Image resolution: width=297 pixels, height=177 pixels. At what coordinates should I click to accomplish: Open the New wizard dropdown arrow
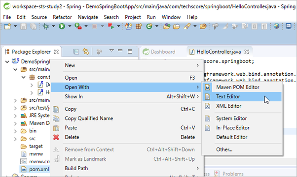(x=15, y=26)
